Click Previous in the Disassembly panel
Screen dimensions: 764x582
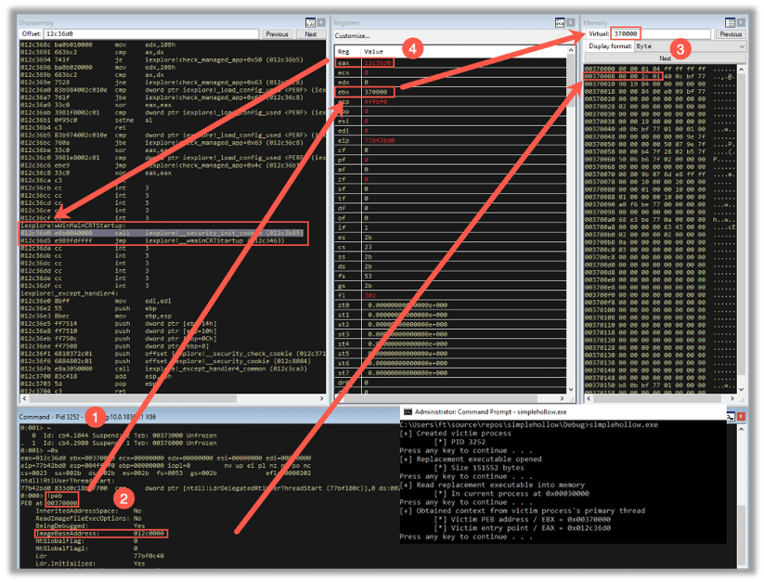coord(278,33)
